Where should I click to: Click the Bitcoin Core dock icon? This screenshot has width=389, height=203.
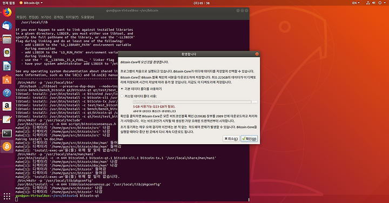click(7, 146)
